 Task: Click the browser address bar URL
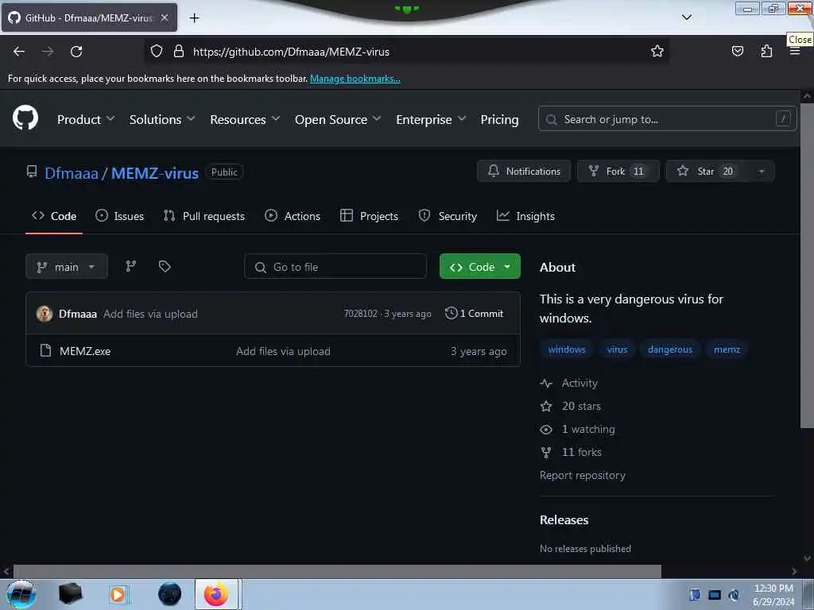coord(291,52)
